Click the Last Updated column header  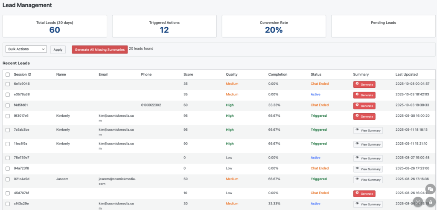pyautogui.click(x=407, y=75)
